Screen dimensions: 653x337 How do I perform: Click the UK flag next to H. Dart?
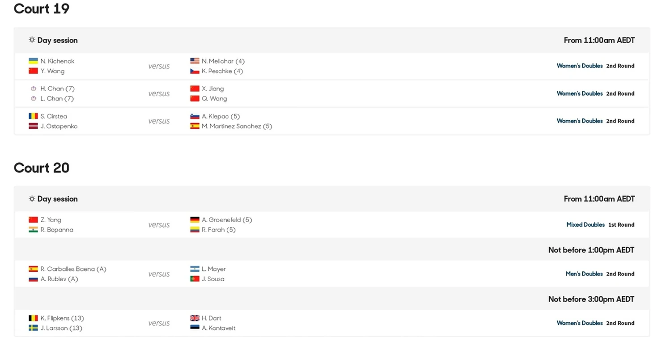click(x=195, y=318)
